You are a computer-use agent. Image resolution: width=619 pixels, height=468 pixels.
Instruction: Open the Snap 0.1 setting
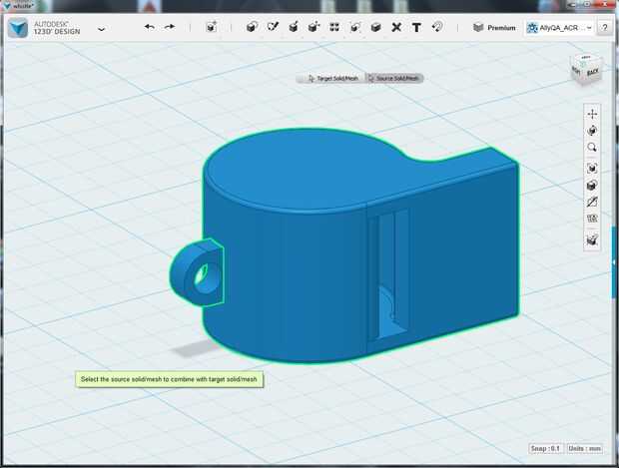pos(547,448)
